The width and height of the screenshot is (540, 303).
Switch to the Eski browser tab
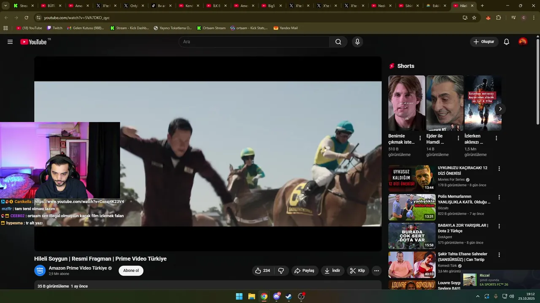[x=436, y=6]
